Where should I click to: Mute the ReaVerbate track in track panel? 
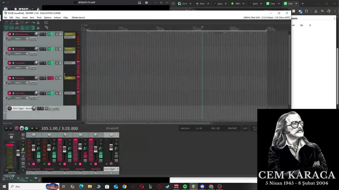41,34
